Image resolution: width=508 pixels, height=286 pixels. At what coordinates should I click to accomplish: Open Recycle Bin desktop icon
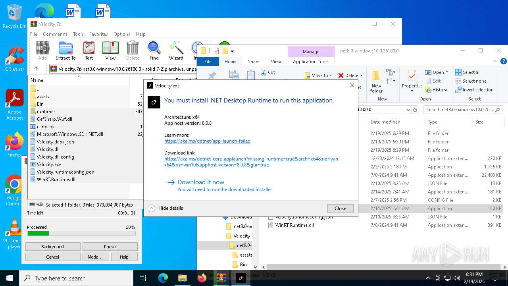click(x=14, y=17)
